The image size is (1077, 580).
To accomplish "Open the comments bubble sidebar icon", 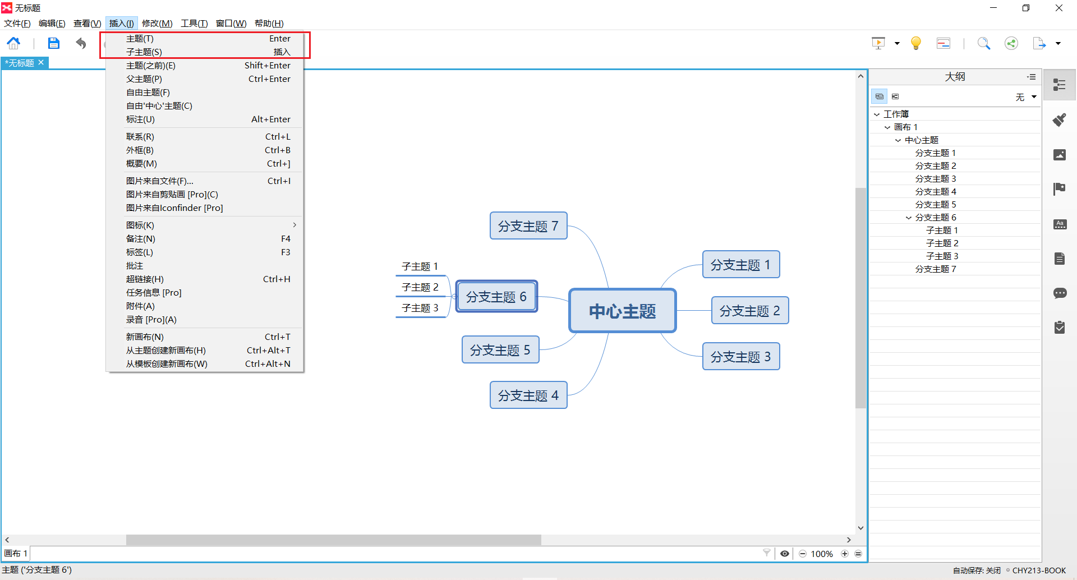I will coord(1060,293).
